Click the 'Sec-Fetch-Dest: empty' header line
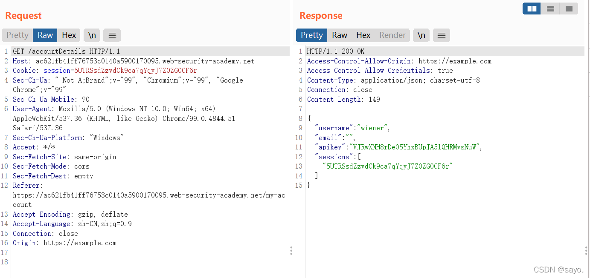 [x=53, y=176]
